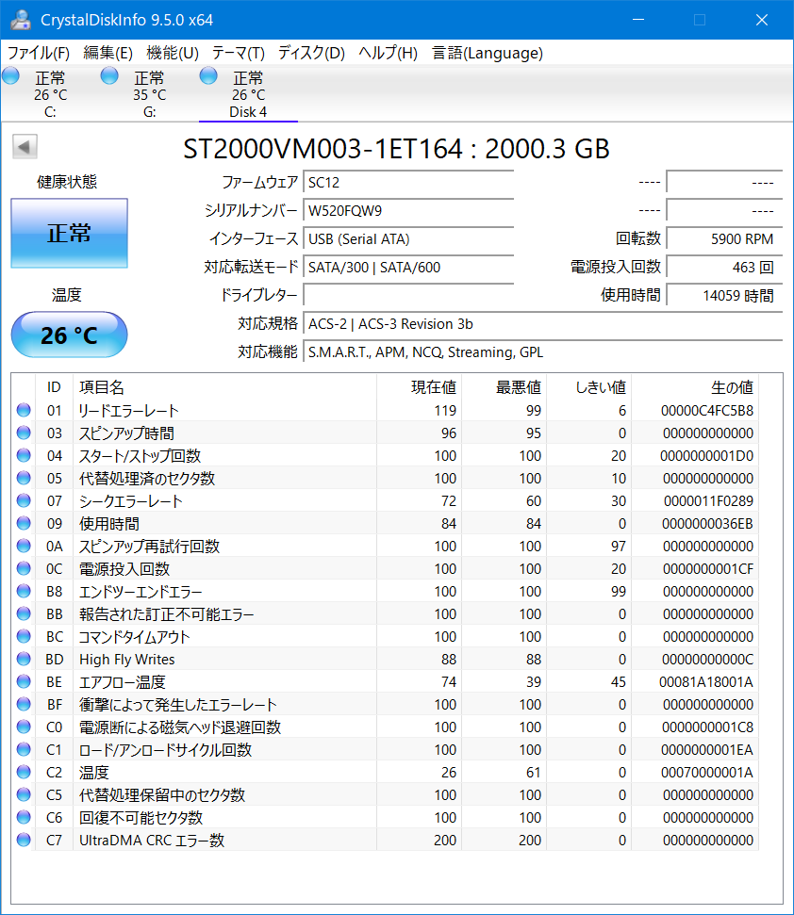The width and height of the screenshot is (794, 915).
Task: Click the transfer mode field SATA/300 | SATA/600
Action: 408,268
